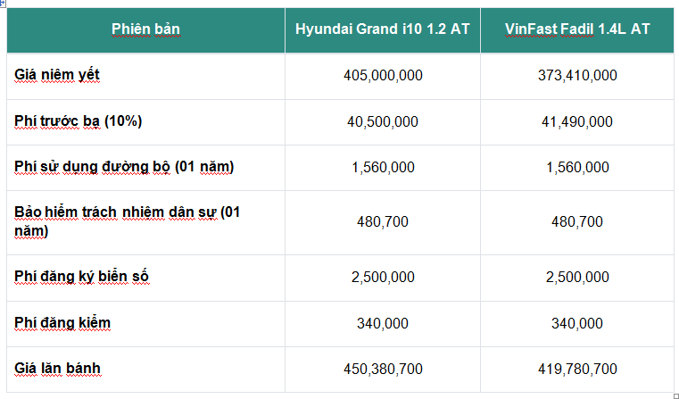This screenshot has width=679, height=399.
Task: Select the 40,500,000 fee cell
Action: click(383, 121)
